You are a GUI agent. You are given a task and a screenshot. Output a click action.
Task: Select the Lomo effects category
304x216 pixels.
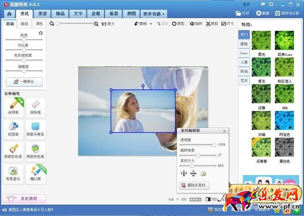point(244,53)
